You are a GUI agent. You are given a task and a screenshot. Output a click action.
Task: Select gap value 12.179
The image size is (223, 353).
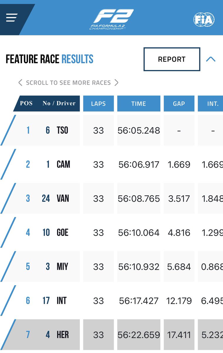point(179,301)
